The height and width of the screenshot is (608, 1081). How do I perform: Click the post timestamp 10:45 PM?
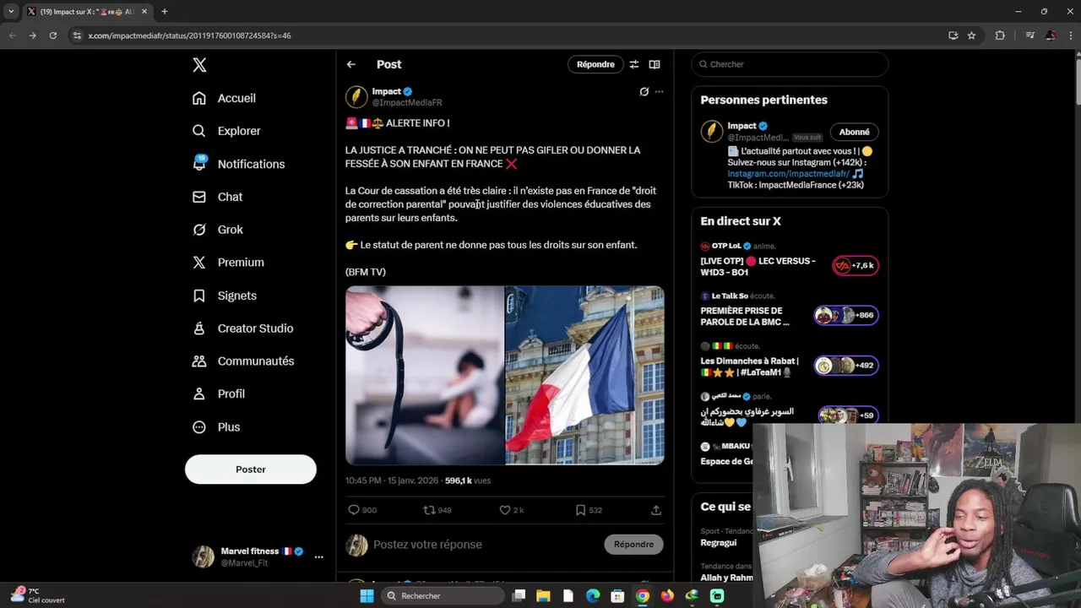pyautogui.click(x=392, y=480)
